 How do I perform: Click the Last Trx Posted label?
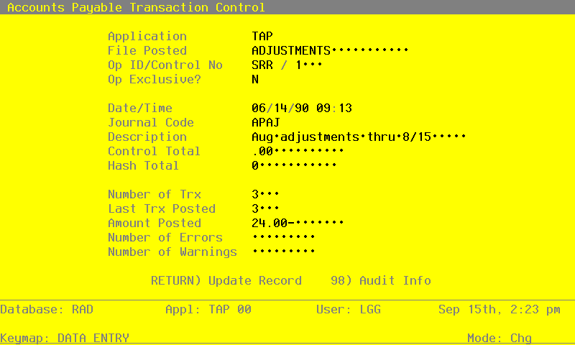click(x=162, y=208)
